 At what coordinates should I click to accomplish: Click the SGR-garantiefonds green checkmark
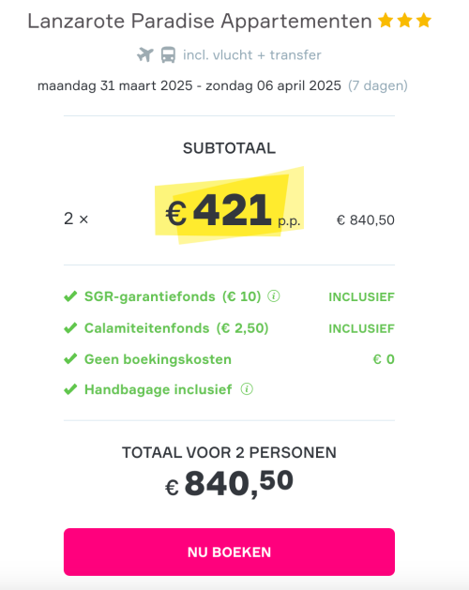[70, 296]
